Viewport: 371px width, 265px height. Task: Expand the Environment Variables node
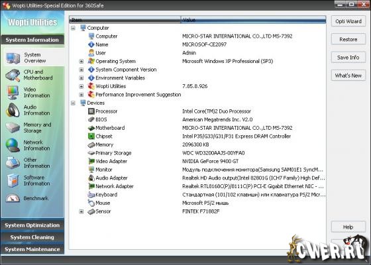(81, 78)
